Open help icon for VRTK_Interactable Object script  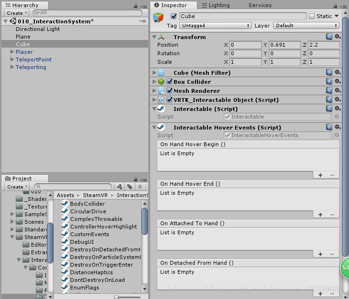click(329, 100)
